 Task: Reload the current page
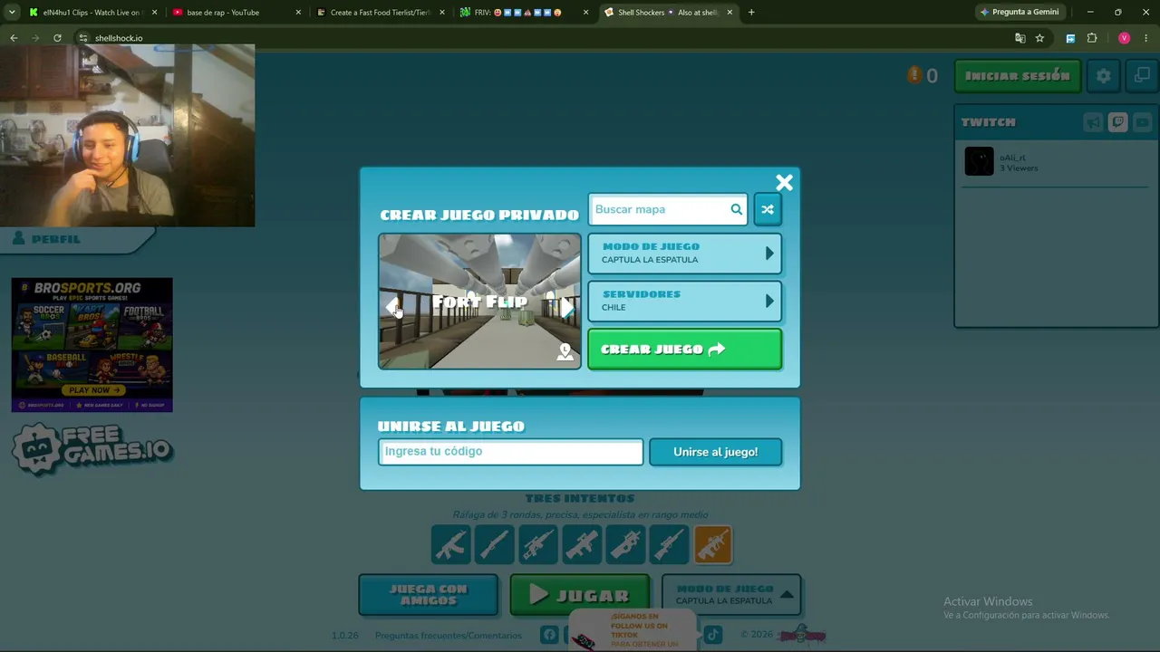coord(57,38)
